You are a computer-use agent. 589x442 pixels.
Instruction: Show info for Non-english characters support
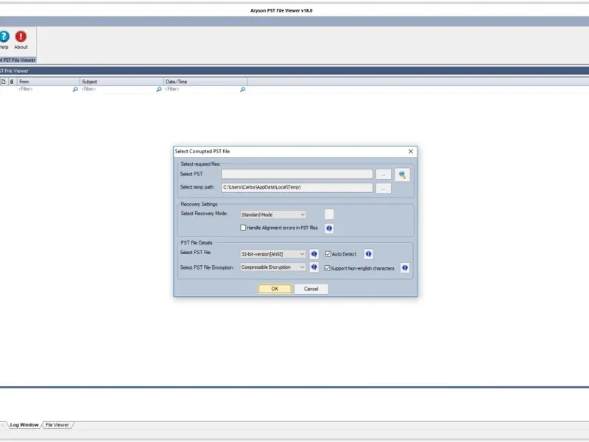pos(405,268)
